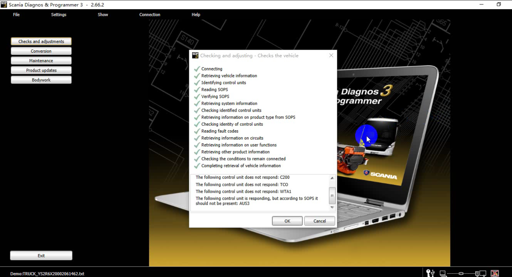
Task: Click the message list scrollbar thumb
Action: [x=332, y=196]
